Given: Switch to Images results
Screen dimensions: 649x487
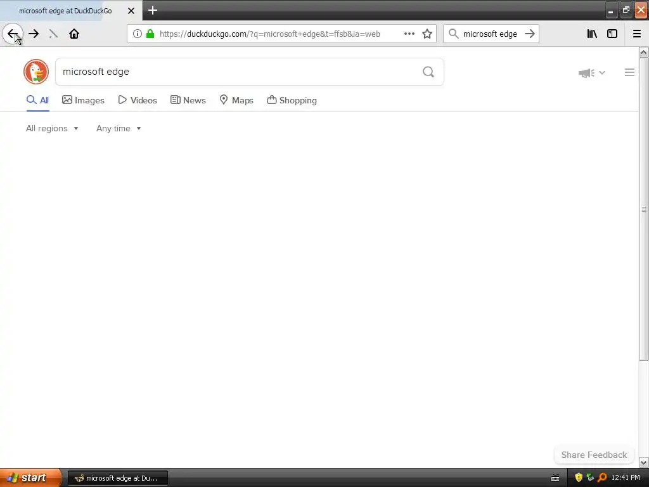Looking at the screenshot, I should pos(83,100).
